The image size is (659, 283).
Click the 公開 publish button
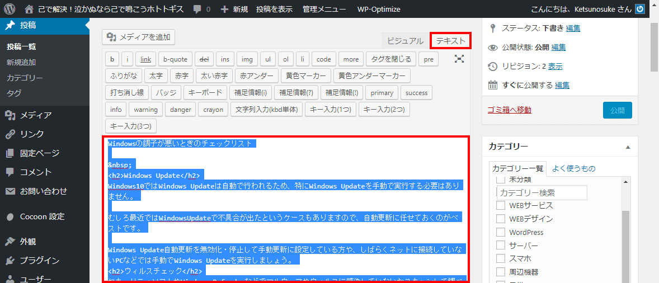[x=618, y=110]
